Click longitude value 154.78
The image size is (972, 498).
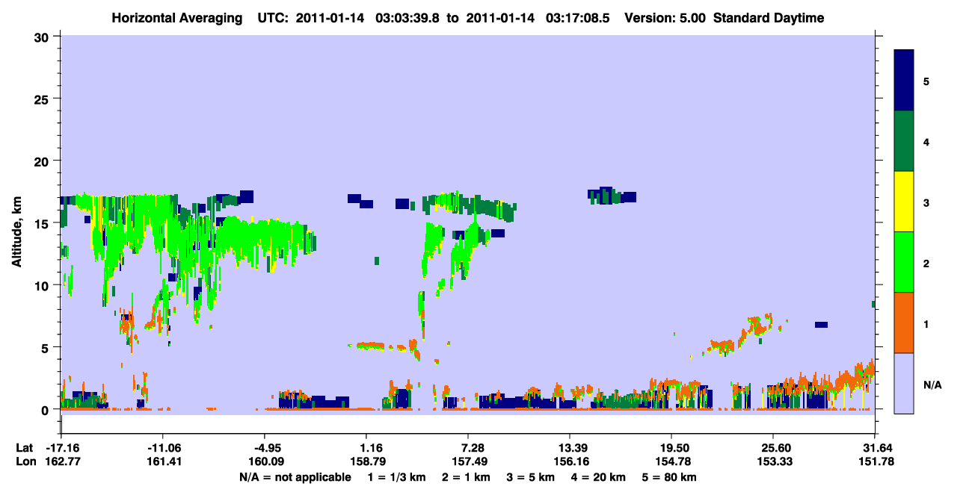click(x=671, y=461)
